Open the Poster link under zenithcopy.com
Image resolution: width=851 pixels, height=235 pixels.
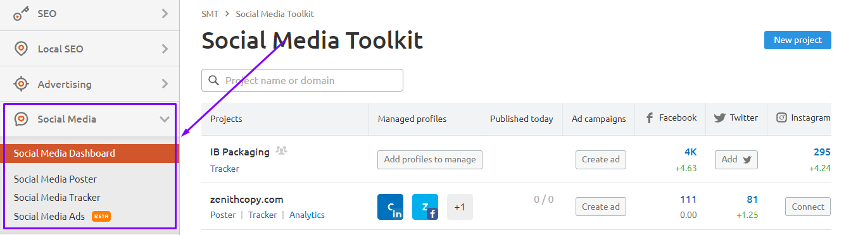(223, 215)
